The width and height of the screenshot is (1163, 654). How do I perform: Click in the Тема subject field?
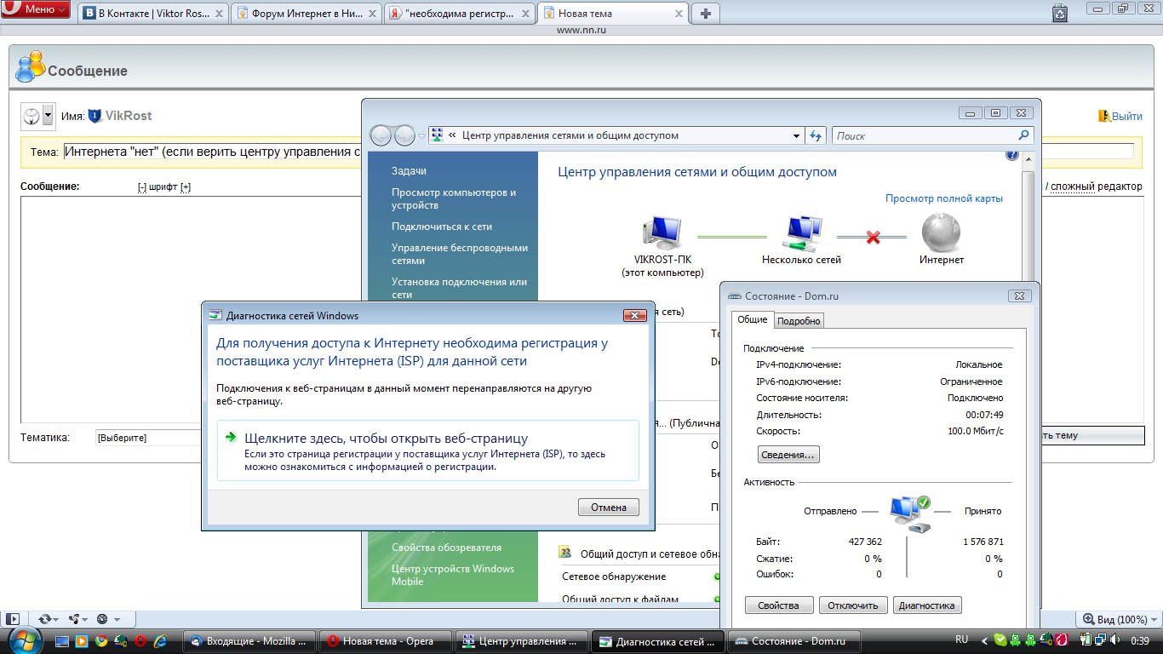point(598,152)
